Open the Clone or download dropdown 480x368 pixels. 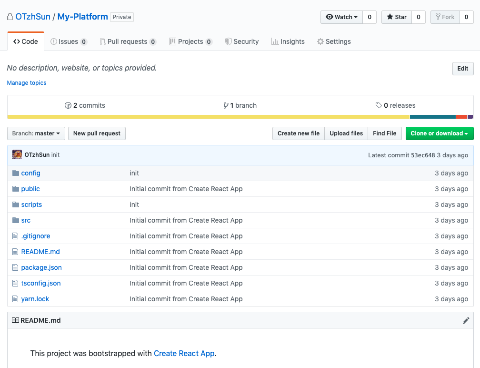[439, 133]
